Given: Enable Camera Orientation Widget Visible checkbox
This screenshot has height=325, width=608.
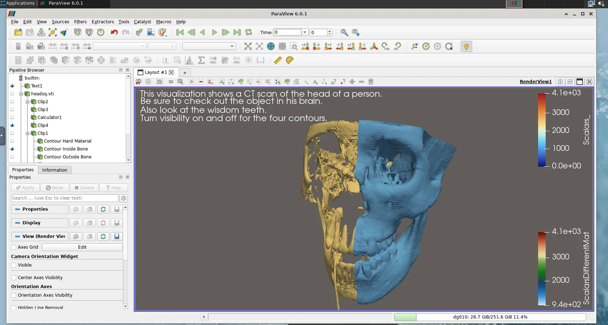Looking at the screenshot, I should pyautogui.click(x=14, y=265).
